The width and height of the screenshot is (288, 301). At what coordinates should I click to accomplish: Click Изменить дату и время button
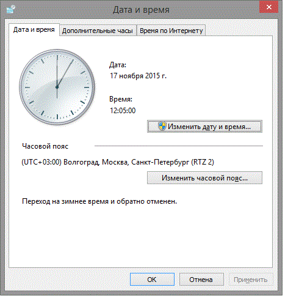[204, 127]
